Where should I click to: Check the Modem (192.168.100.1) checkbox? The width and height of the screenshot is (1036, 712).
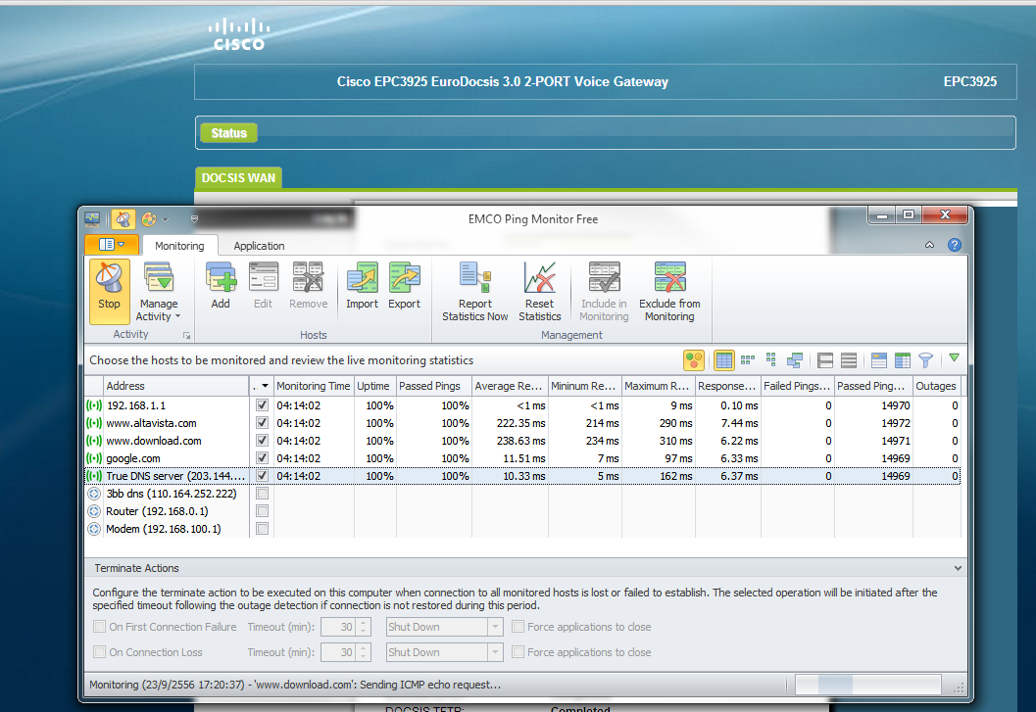(x=262, y=529)
